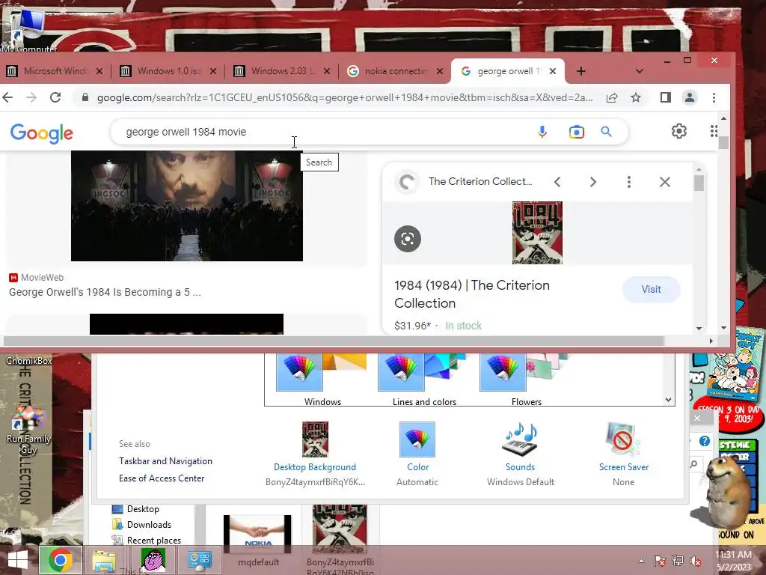Click the Lens icon on preview image

coord(408,239)
